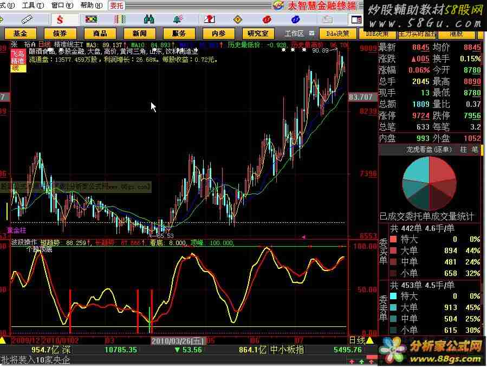Click the 10785.35 index value in status bar
Viewport: 487px width, 367px height.
pos(120,350)
